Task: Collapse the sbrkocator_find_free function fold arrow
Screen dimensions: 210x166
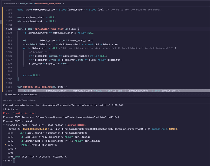Action: (15, 29)
